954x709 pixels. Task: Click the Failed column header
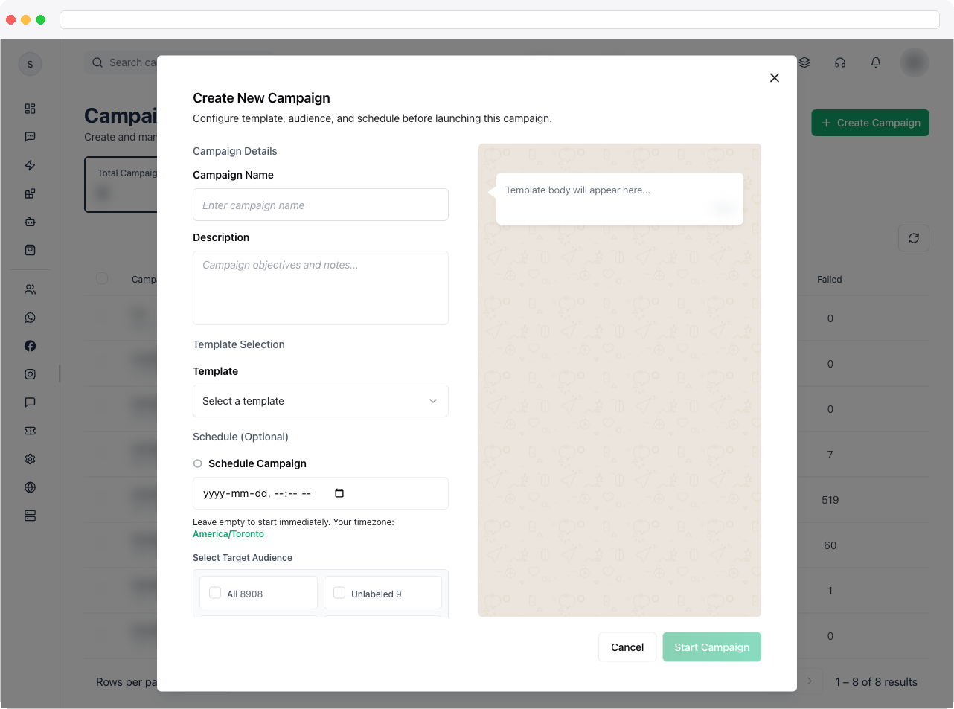[830, 280]
